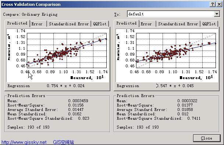224x145 pixels.
Task: Select the right Predicted tab
Action: coord(127,23)
